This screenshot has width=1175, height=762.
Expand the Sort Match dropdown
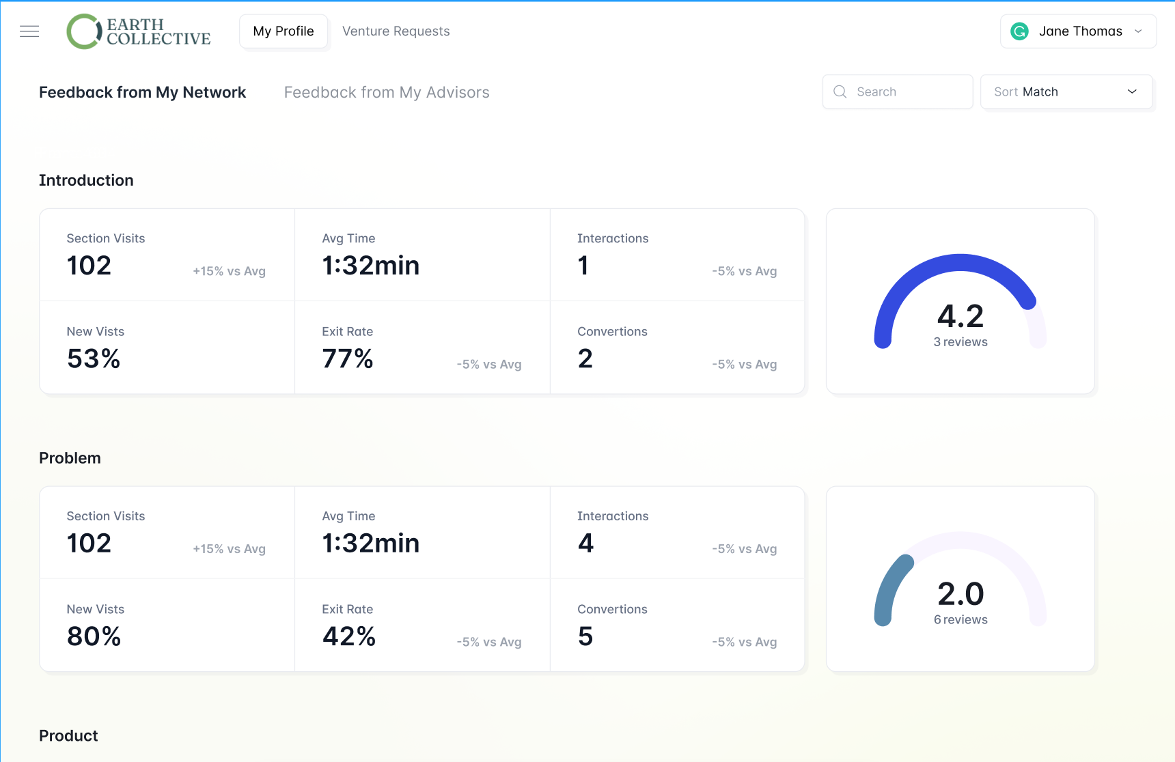point(1066,91)
